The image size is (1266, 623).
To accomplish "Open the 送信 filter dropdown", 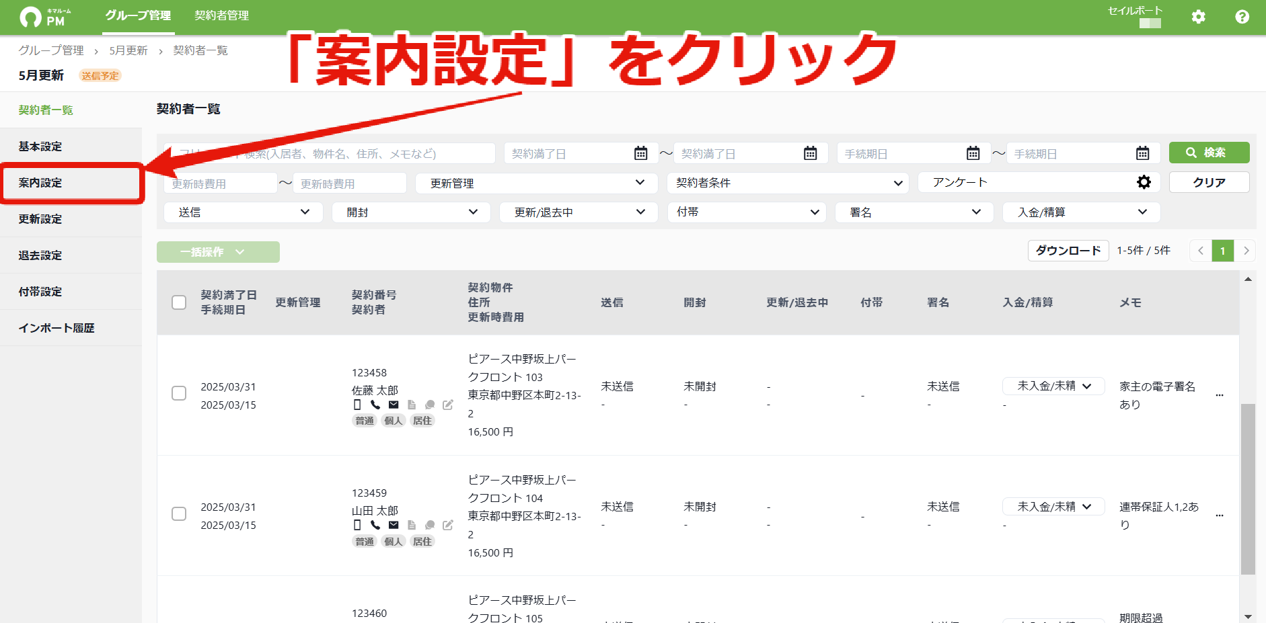I will point(244,212).
